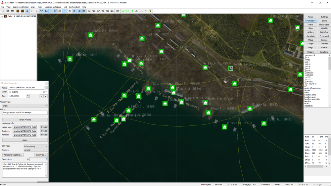This screenshot has width=331, height=186.
Task: Select the Airfields object category
Action: 324,28
